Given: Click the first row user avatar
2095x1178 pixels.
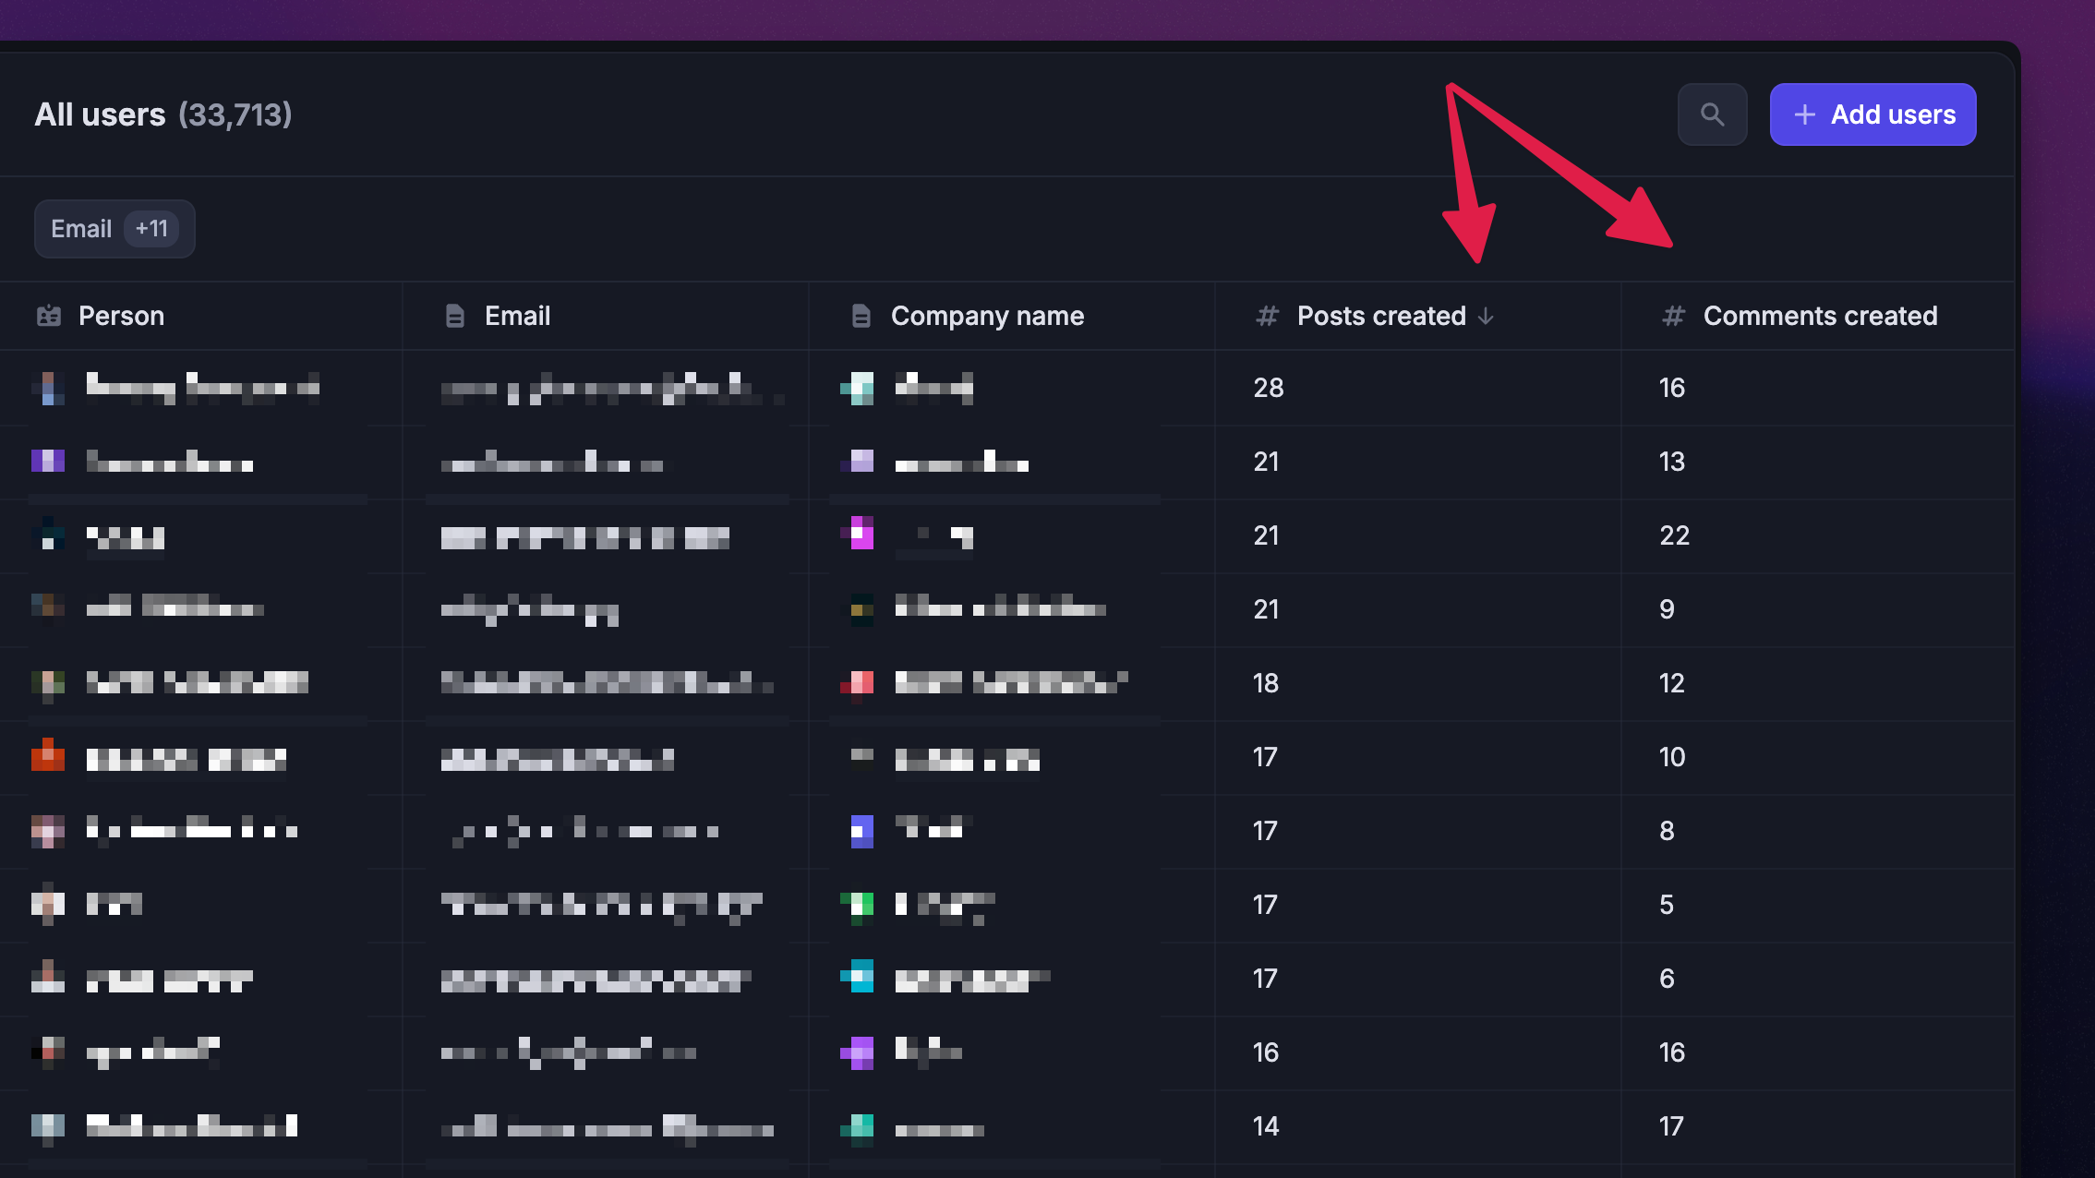Looking at the screenshot, I should tap(48, 388).
